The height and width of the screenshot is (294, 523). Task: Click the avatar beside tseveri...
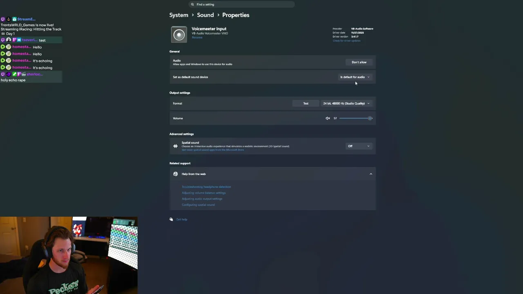[x=9, y=40]
